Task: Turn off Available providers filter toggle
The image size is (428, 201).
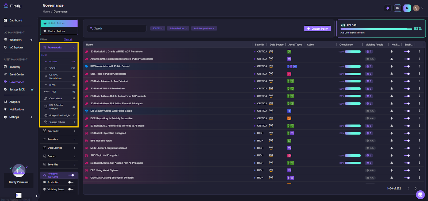Action: coord(71,175)
